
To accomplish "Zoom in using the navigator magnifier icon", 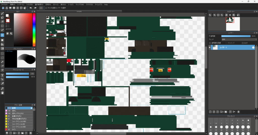I will 210,15.
